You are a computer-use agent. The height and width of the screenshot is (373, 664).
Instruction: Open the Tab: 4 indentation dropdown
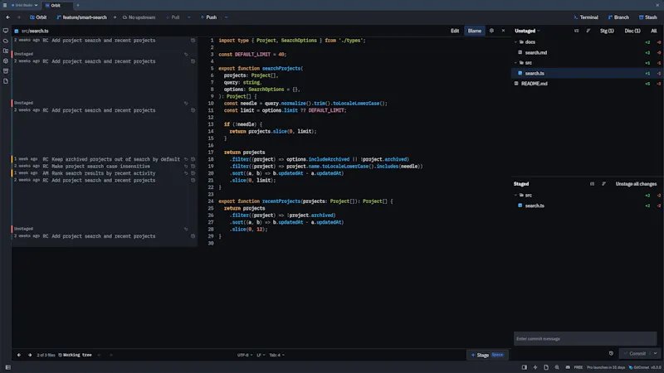pyautogui.click(x=276, y=355)
